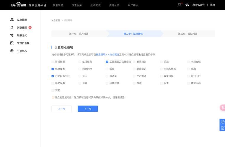The height and width of the screenshot is (147, 225).
Task: Click the 上一步 button
Action: point(61,109)
